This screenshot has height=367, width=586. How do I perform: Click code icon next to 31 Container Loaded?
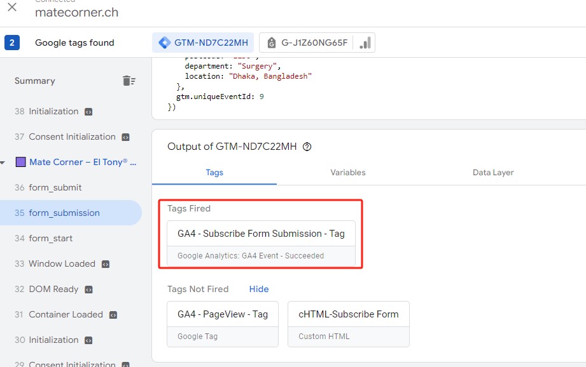pos(113,315)
